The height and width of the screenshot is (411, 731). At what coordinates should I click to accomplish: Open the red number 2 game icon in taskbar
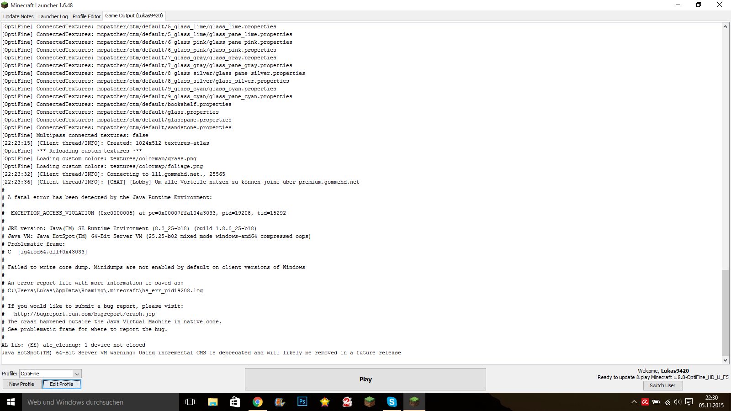coord(347,402)
